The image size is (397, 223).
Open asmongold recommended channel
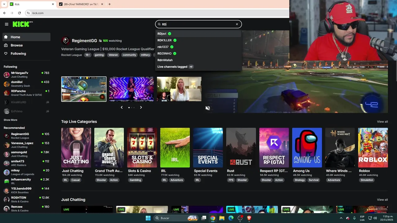tap(26, 154)
